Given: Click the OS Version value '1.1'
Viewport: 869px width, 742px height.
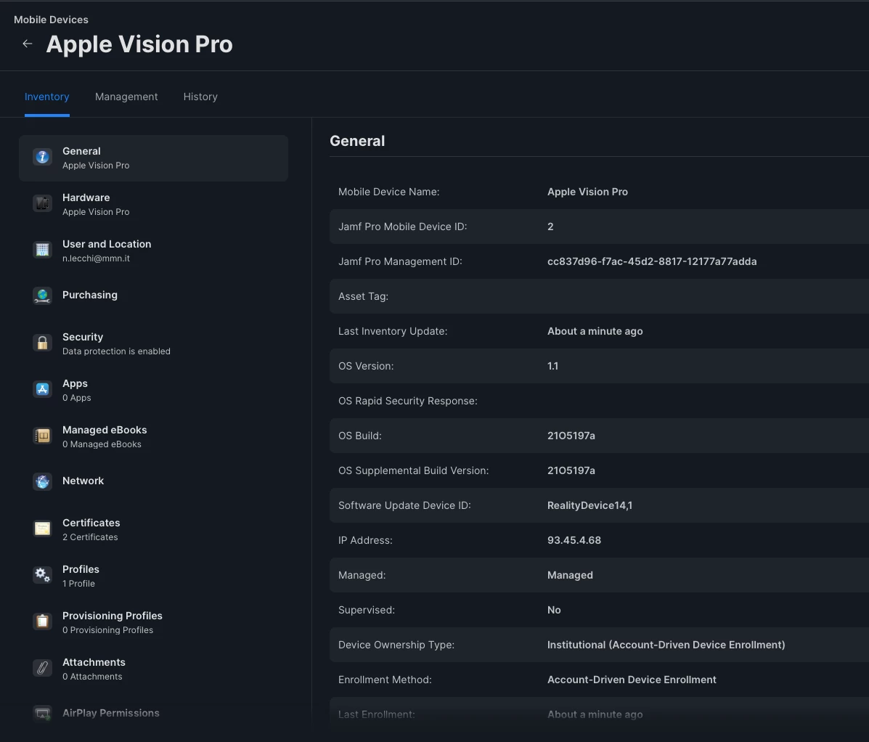Looking at the screenshot, I should [552, 367].
